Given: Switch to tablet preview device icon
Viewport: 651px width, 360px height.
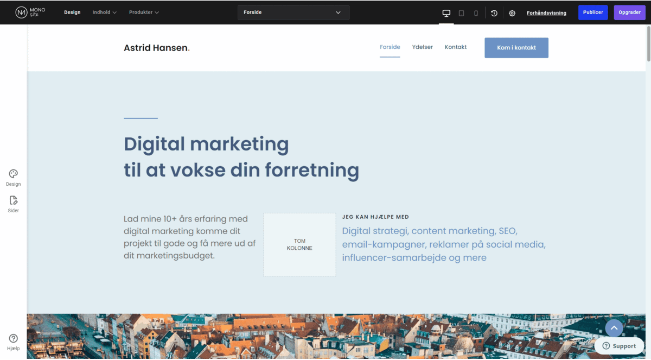Looking at the screenshot, I should click(x=461, y=13).
